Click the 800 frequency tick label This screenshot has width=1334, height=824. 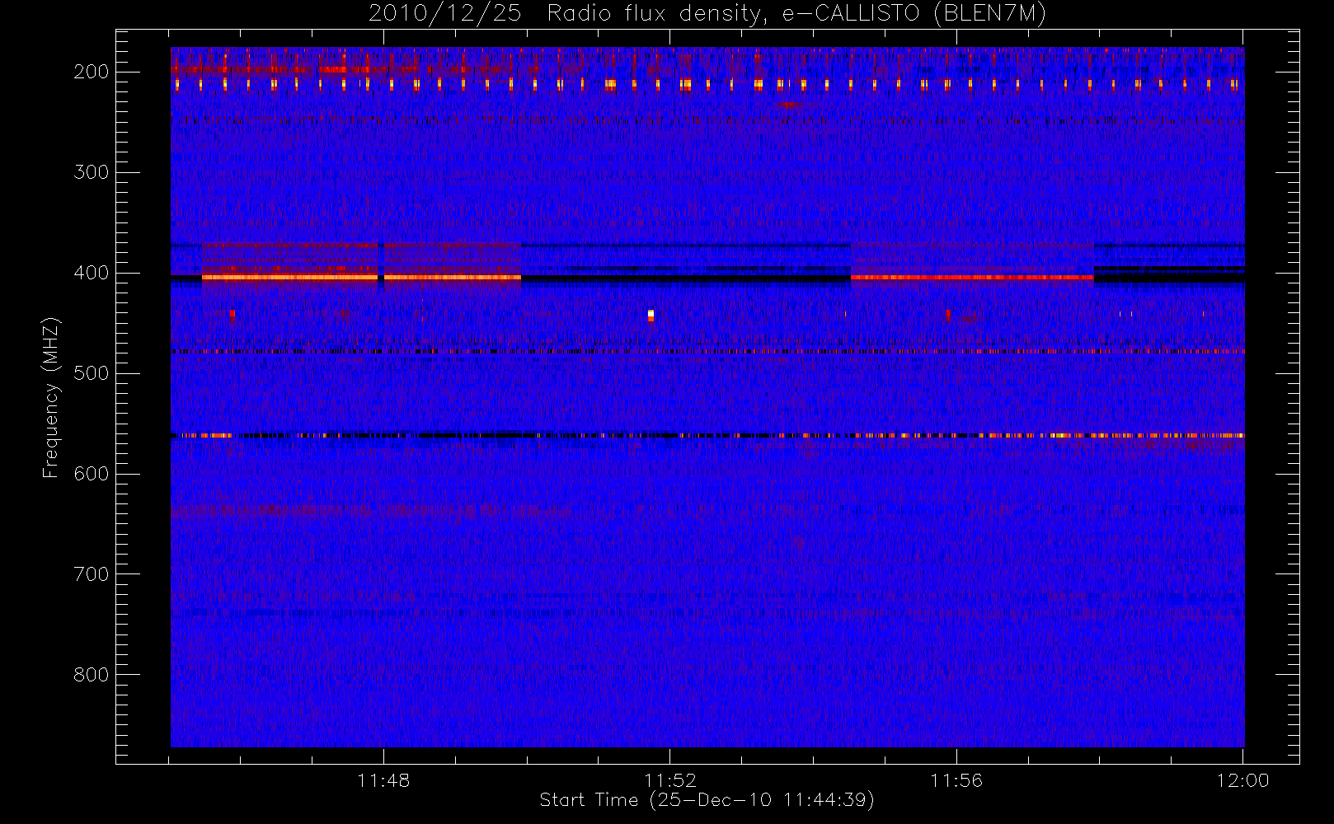(91, 675)
